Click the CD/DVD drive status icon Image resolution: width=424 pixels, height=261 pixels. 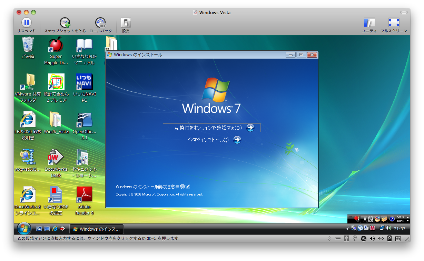pos(363,238)
